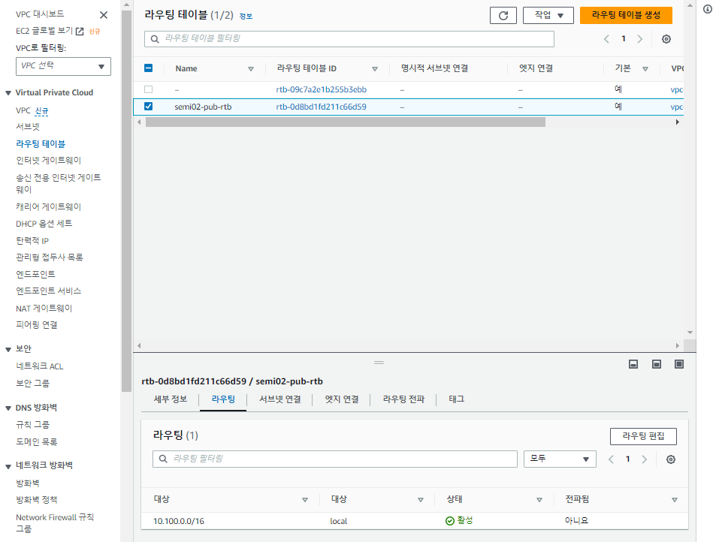
Task: Open the 모두 route filter dropdown
Action: click(560, 459)
